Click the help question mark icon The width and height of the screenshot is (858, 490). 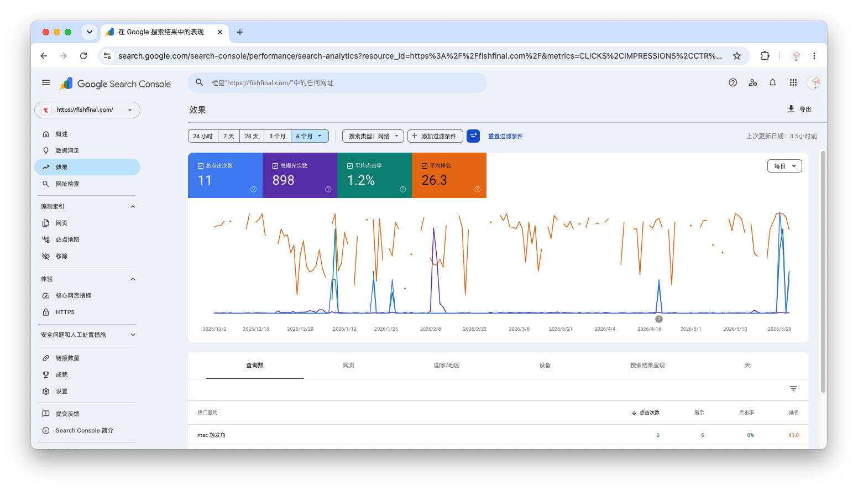click(733, 83)
